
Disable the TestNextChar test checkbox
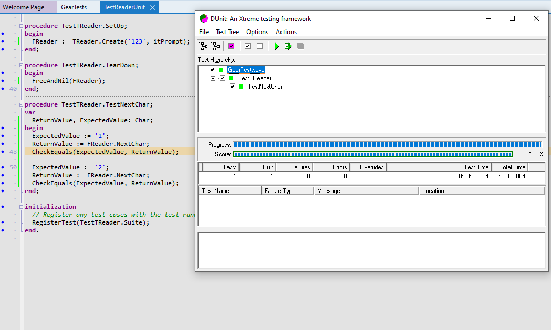(x=232, y=87)
